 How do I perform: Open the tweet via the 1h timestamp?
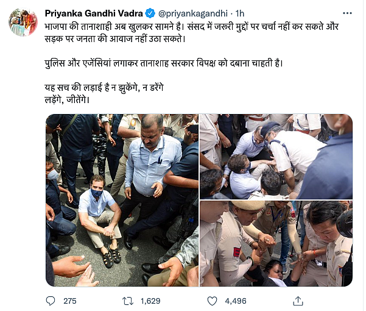[x=239, y=13]
